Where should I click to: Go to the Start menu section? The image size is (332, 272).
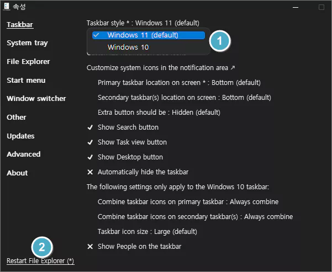(x=26, y=81)
